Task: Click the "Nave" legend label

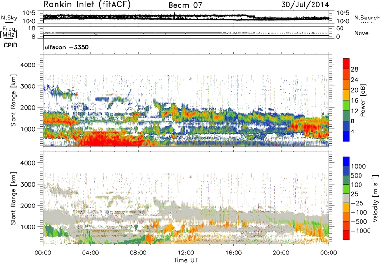Action: point(361,33)
